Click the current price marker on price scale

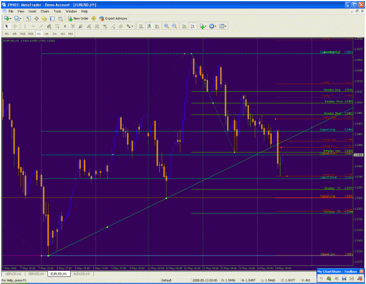pyautogui.click(x=358, y=155)
